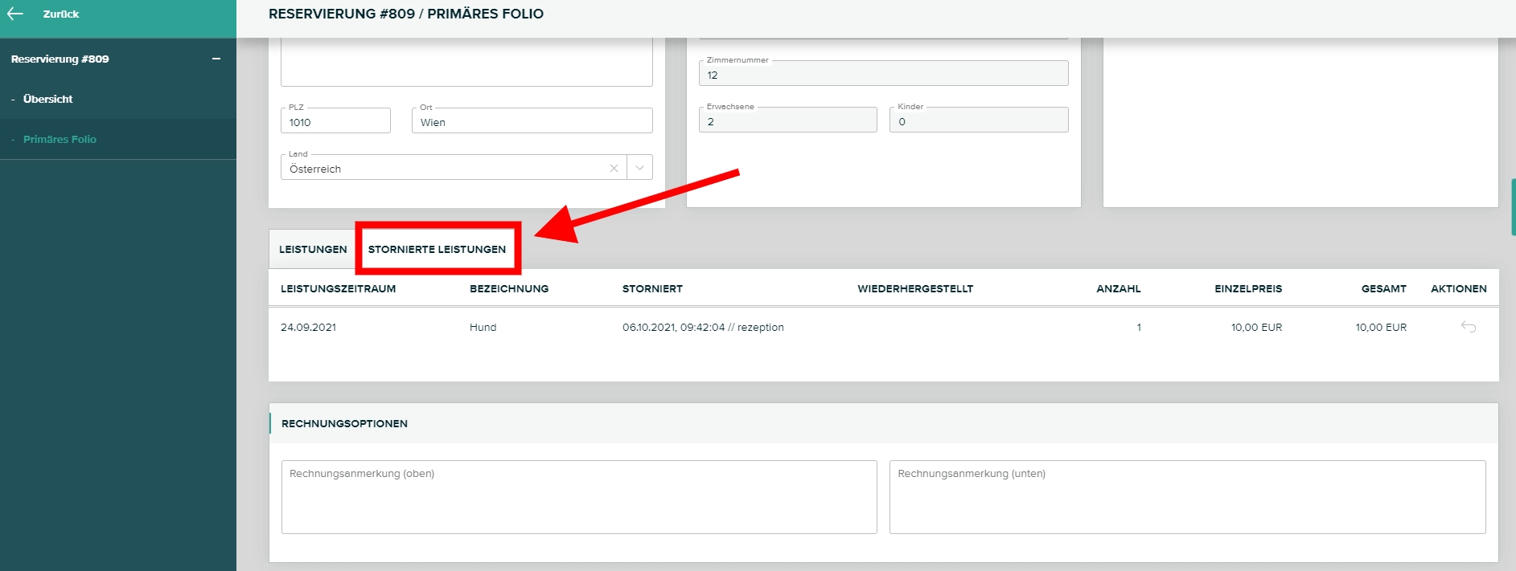Click the page scrollbar on right edge

pos(1513,207)
